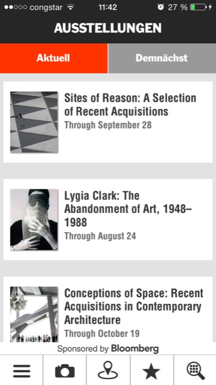
Task: Tap the AUSSTELLUNGEN header title
Action: 108,28
